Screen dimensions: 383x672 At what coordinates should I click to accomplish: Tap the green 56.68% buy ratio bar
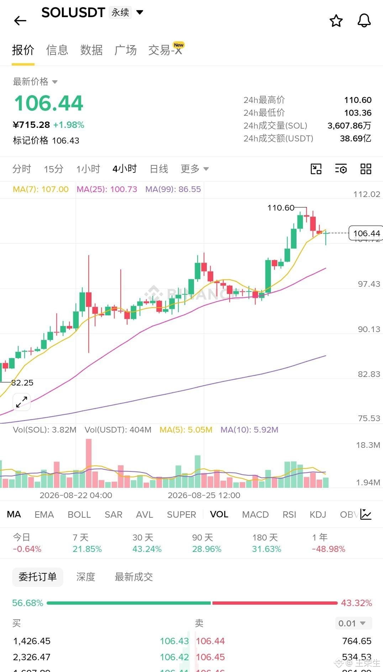click(x=128, y=603)
